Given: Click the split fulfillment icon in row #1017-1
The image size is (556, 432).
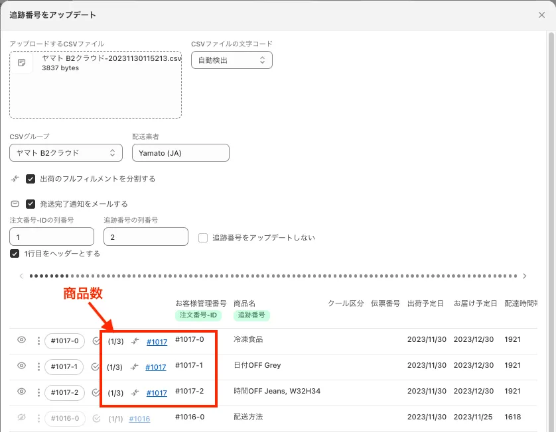Looking at the screenshot, I should 135,367.
